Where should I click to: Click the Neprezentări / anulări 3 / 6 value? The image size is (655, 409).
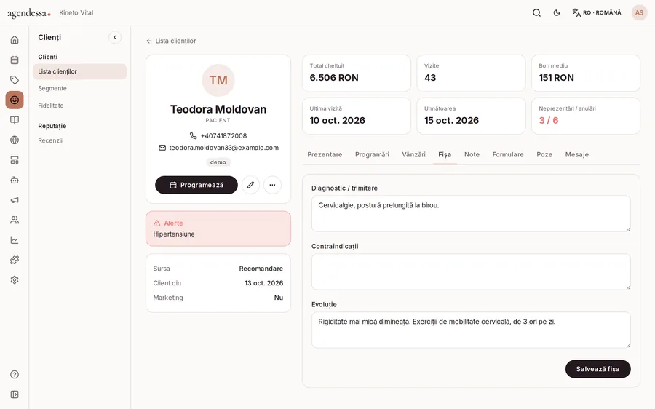549,120
